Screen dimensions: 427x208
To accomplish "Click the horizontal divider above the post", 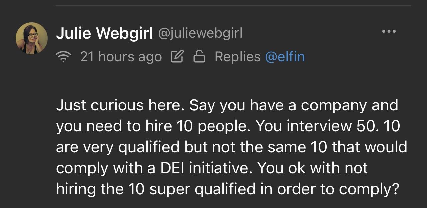I will pos(233,6).
